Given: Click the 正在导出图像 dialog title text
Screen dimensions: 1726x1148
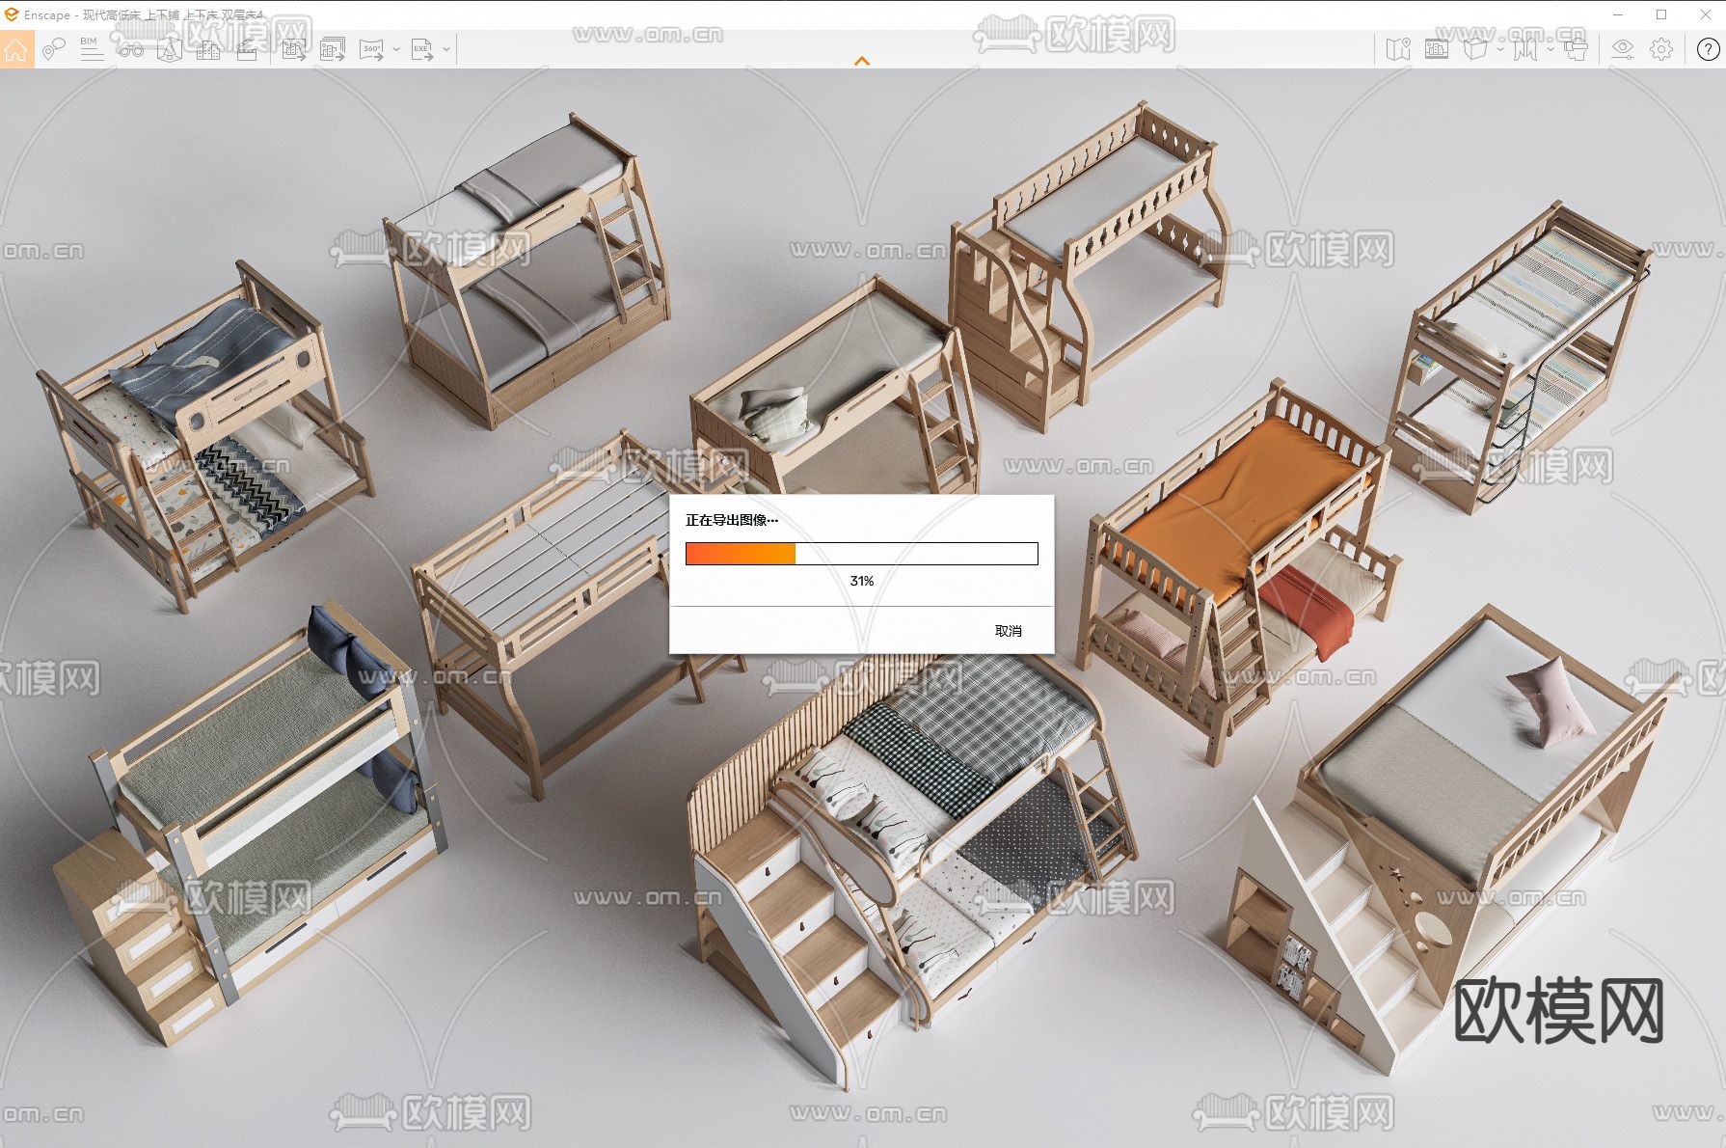Looking at the screenshot, I should (x=732, y=520).
